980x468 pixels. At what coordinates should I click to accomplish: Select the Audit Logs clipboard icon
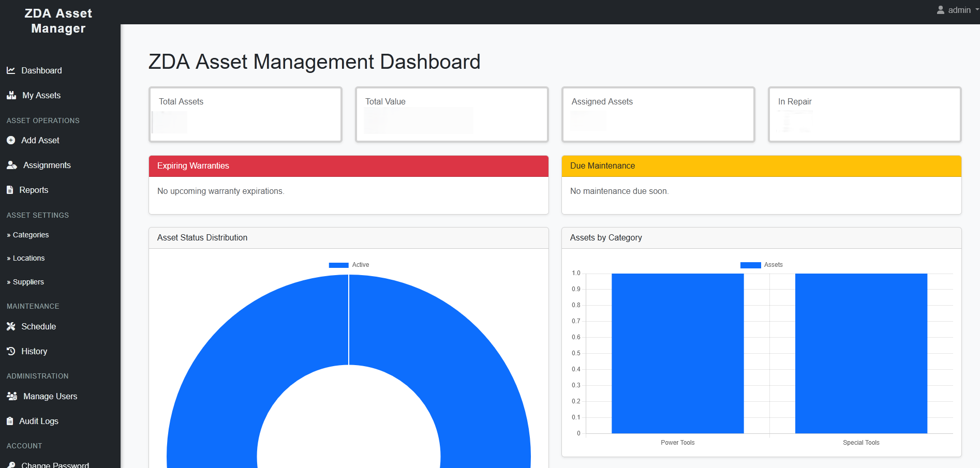[11, 421]
